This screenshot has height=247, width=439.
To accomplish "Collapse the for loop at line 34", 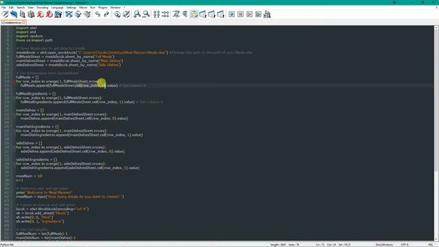I will 14,164.
